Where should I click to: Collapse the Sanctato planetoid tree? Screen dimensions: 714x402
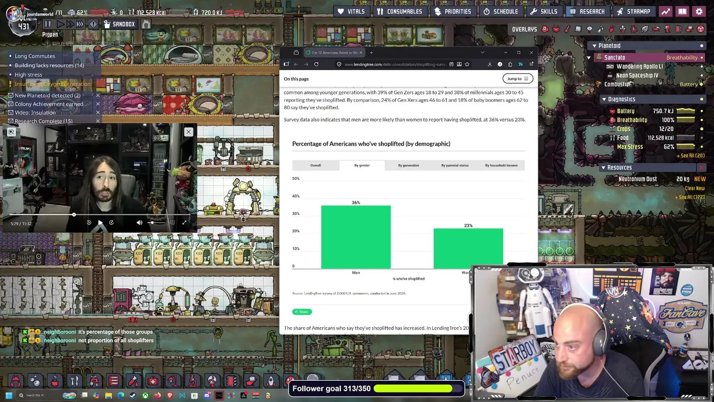(589, 58)
